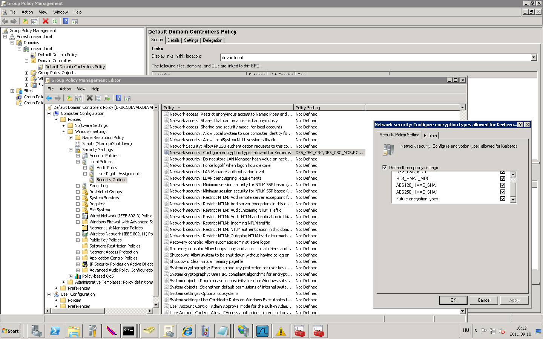This screenshot has width=543, height=339.
Task: Click Show/Hide Action Pane icon in Editor toolbar
Action: (x=127, y=98)
